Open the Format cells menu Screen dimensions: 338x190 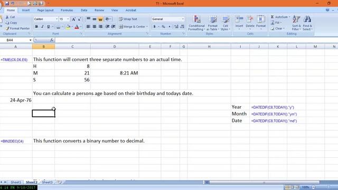pyautogui.click(x=261, y=23)
